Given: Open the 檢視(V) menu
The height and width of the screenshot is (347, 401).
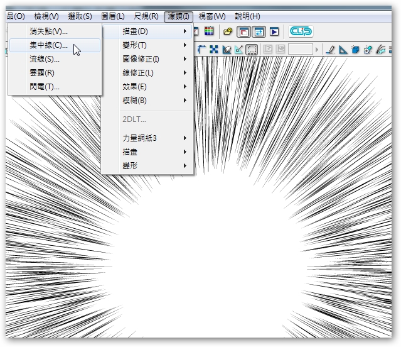Looking at the screenshot, I should click(x=46, y=16).
